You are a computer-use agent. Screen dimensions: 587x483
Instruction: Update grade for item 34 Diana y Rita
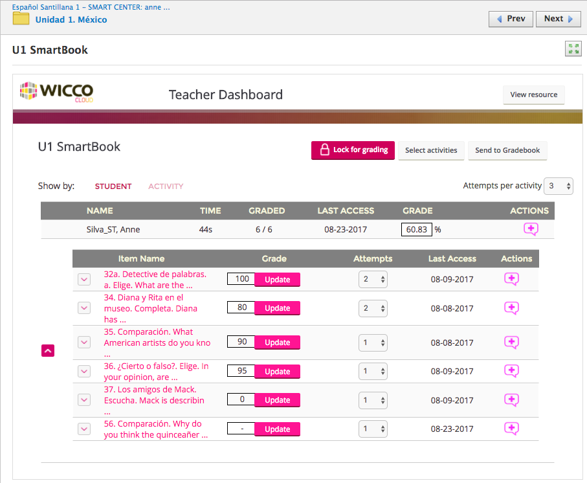click(278, 308)
